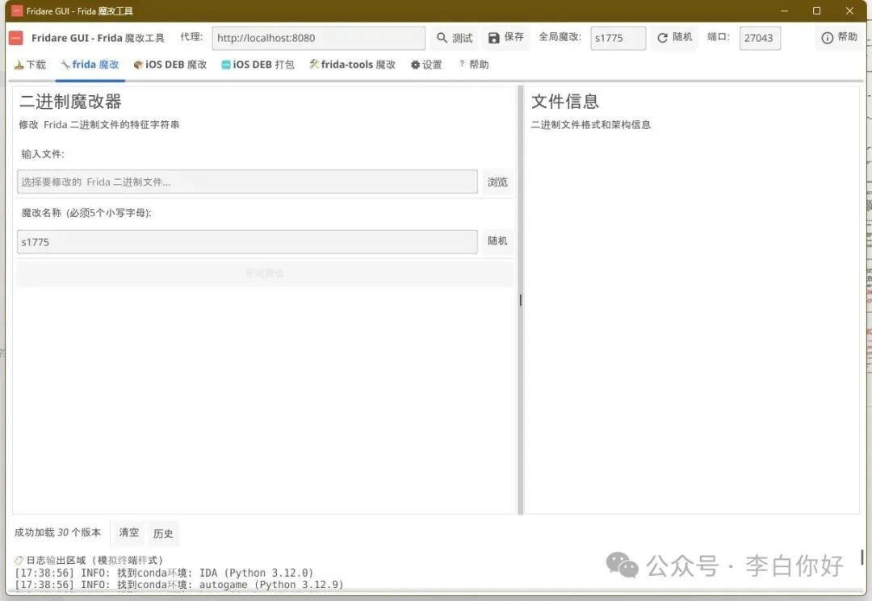Open the 帮助 tab with question mark

pyautogui.click(x=474, y=65)
